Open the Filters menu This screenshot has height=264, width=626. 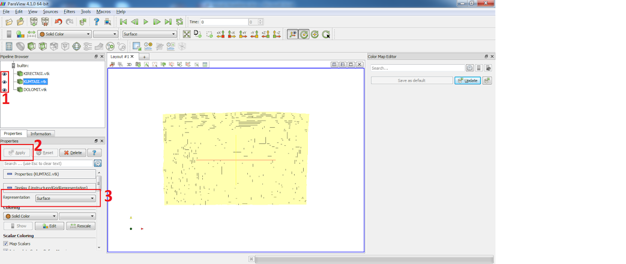pyautogui.click(x=70, y=11)
